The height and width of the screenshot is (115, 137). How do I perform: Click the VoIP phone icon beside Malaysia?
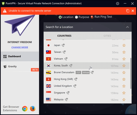pyautogui.click(x=66, y=99)
